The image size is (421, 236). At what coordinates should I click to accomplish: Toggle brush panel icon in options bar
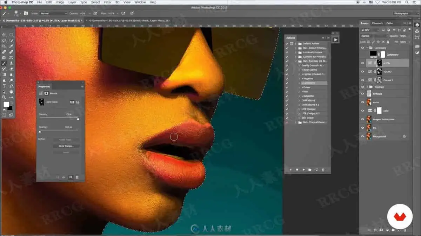coord(26,13)
